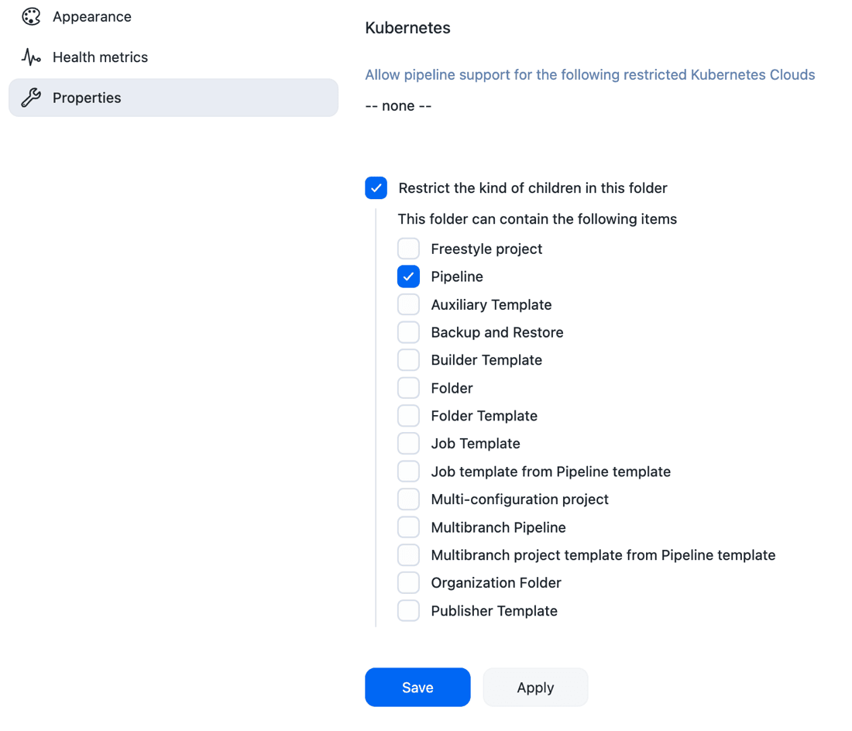Tick the Organization Folder checkbox
852x731 pixels.
[408, 583]
